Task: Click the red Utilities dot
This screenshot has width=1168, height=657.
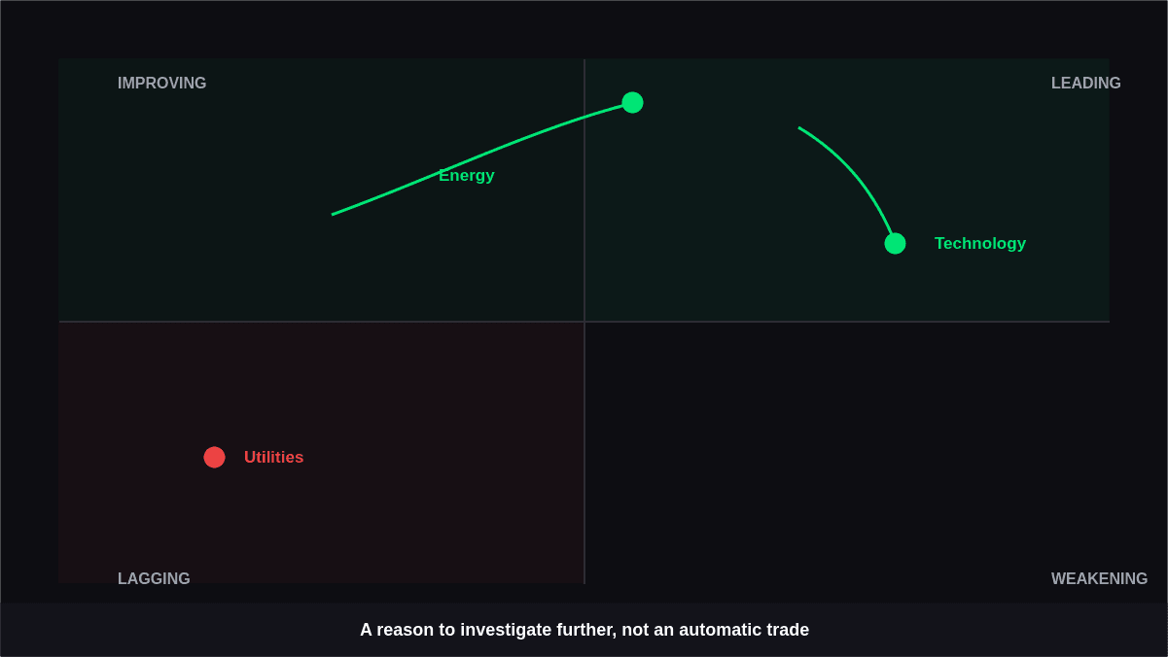Action: (x=214, y=457)
